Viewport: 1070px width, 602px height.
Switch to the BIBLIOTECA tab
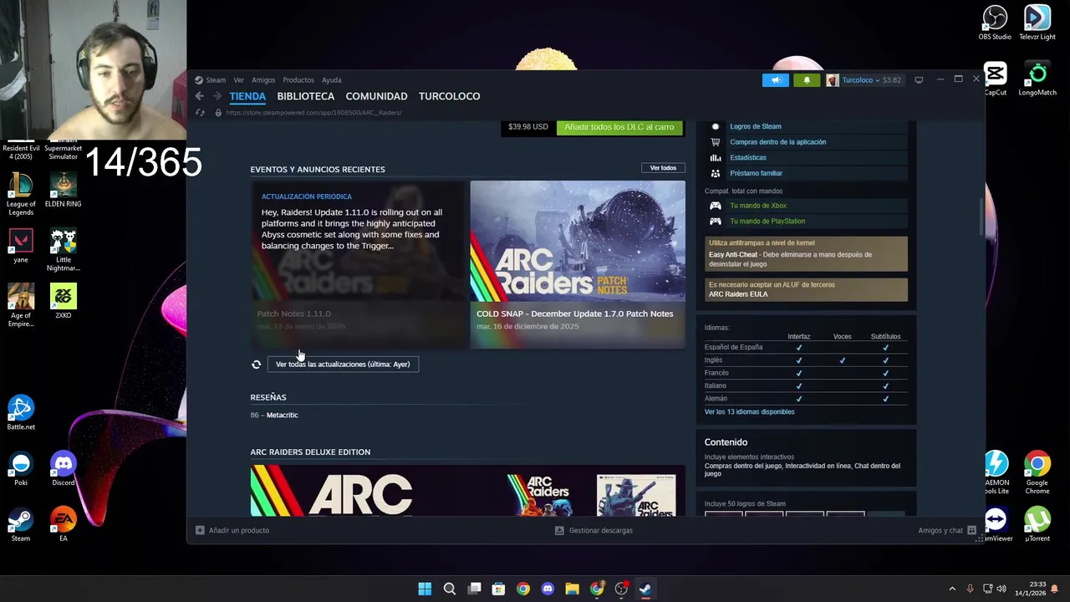pyautogui.click(x=306, y=96)
